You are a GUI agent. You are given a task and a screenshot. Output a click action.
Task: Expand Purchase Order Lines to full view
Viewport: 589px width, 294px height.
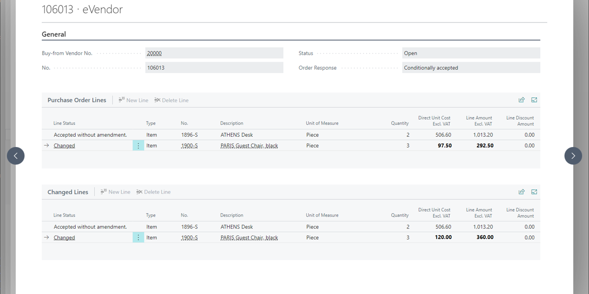pos(535,100)
